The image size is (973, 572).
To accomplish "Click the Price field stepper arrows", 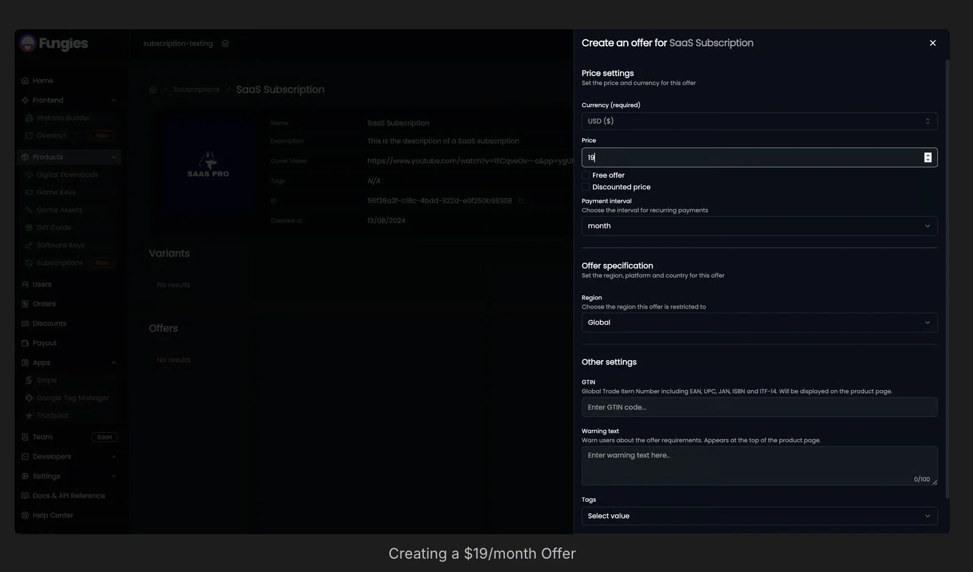I will point(927,158).
